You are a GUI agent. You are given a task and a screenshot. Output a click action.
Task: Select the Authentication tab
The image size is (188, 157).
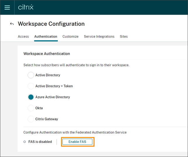pyautogui.click(x=46, y=36)
